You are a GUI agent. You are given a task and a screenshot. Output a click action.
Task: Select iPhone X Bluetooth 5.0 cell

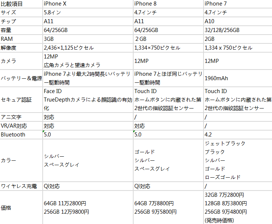[x=88, y=135]
